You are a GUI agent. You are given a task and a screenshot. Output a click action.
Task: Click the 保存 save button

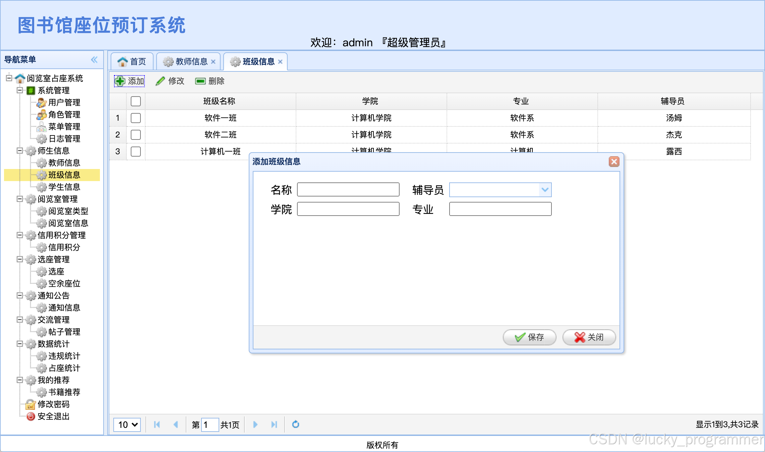click(x=529, y=337)
